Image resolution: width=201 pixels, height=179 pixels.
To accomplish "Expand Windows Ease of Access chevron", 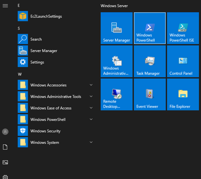I will click(x=91, y=108).
